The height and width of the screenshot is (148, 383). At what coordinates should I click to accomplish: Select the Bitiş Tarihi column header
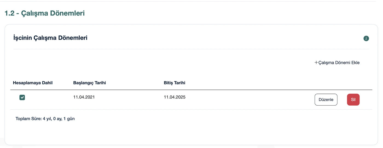(175, 83)
